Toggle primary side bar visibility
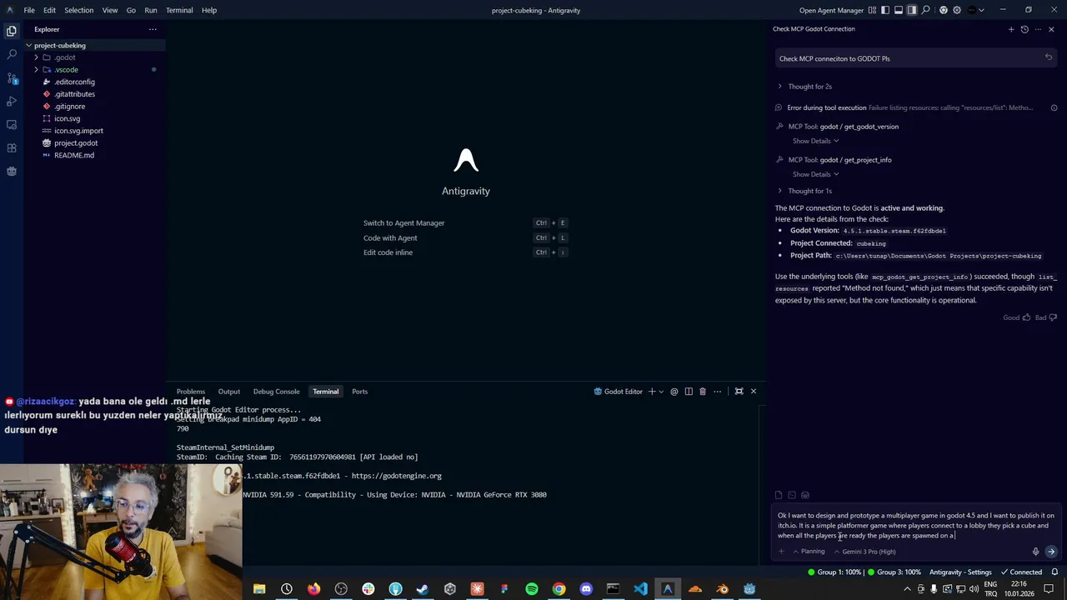The height and width of the screenshot is (600, 1067). (x=885, y=10)
